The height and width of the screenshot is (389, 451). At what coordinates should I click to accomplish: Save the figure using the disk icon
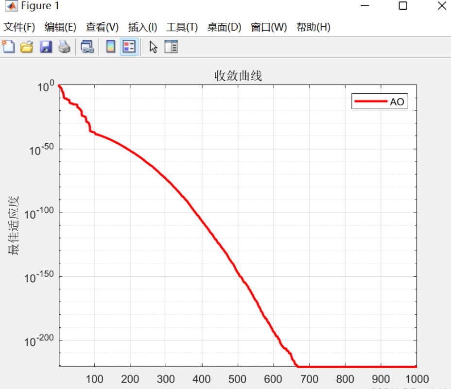[46, 47]
